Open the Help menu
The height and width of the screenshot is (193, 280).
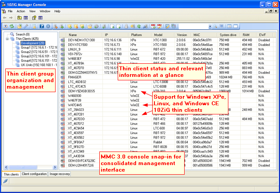click(57, 11)
